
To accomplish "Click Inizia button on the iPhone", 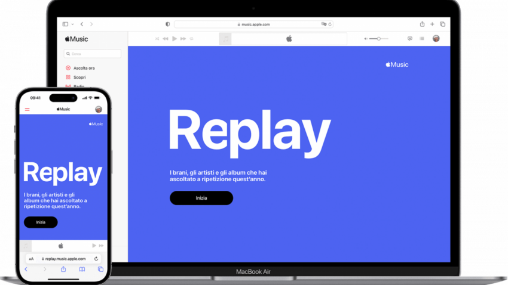I will point(41,222).
